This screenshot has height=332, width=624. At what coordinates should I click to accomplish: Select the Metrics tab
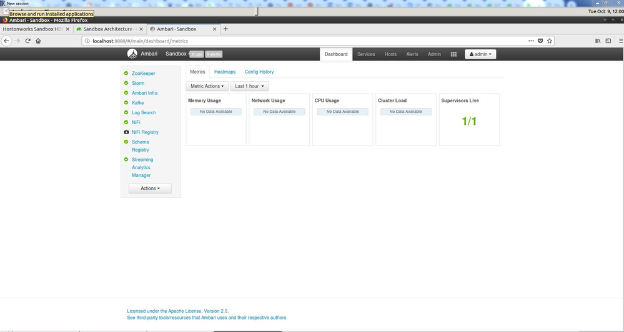click(197, 72)
